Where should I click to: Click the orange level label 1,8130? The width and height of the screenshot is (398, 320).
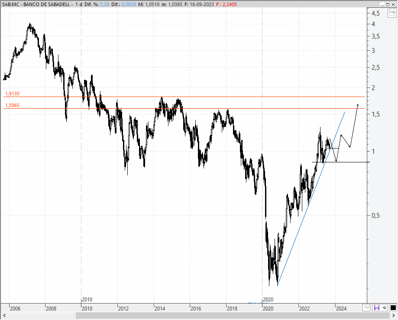(x=13, y=94)
